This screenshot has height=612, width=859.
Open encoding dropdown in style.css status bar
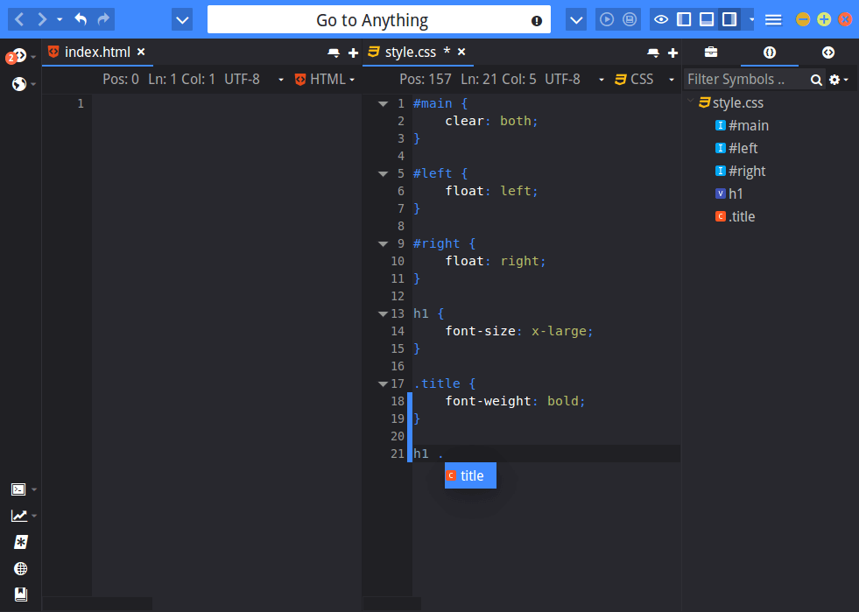tap(601, 80)
